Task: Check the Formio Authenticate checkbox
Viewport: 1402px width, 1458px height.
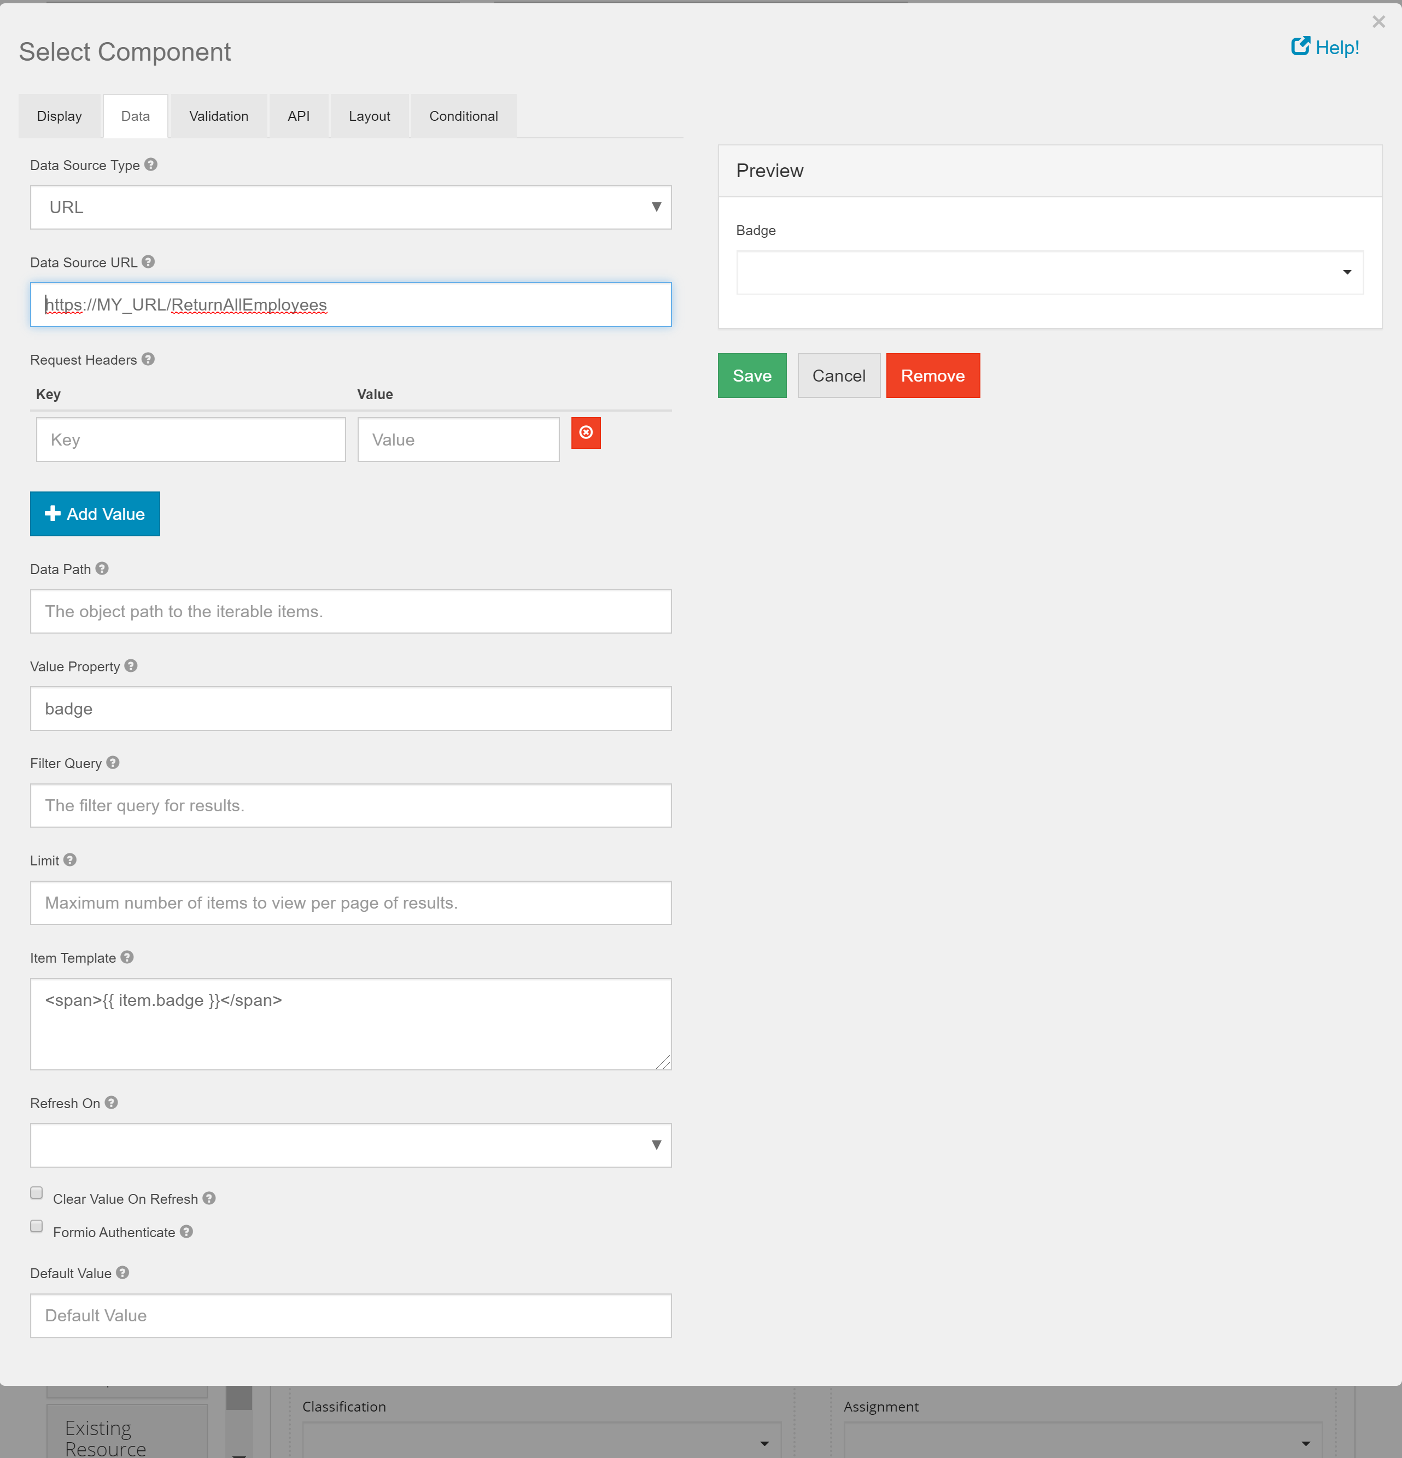Action: [37, 1227]
